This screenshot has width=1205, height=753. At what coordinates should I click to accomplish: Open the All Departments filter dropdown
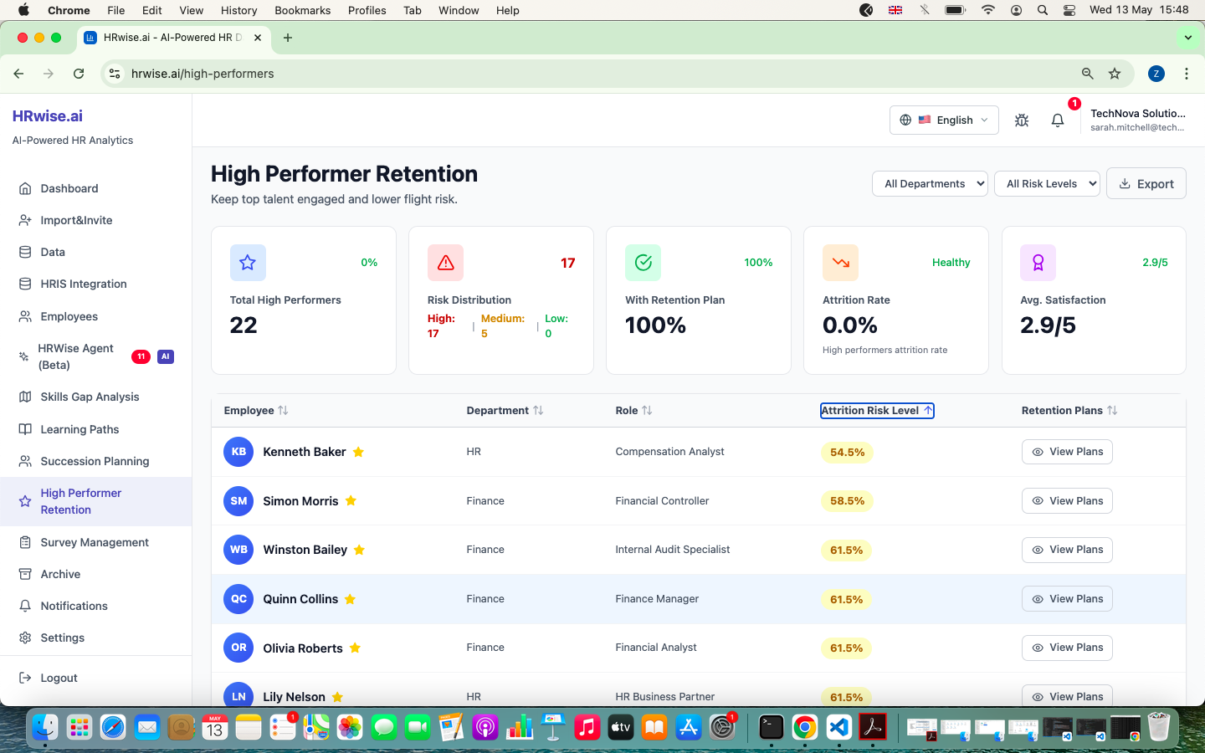click(931, 184)
